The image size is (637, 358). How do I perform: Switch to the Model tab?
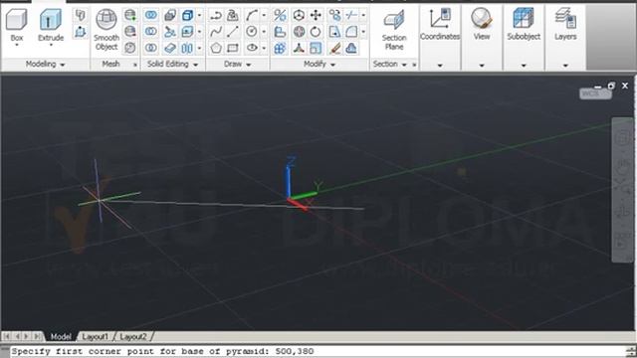(x=61, y=336)
